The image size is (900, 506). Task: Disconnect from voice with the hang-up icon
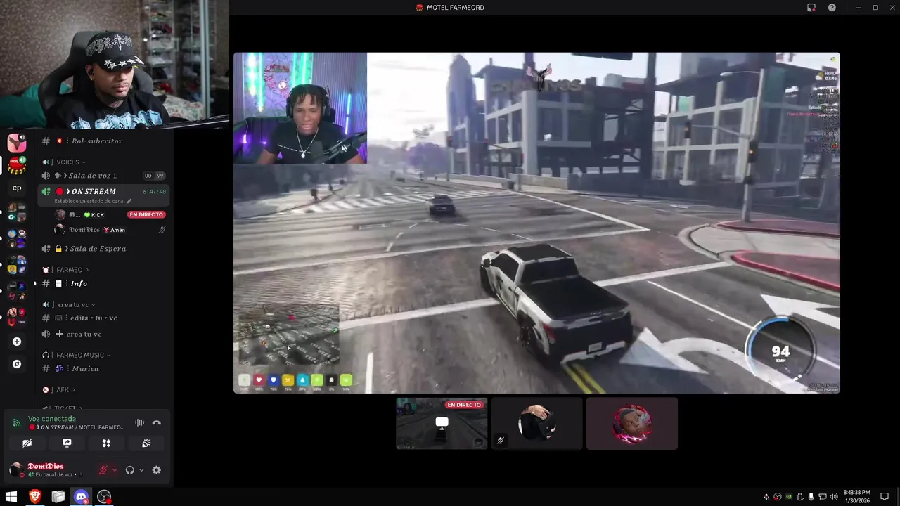point(157,423)
